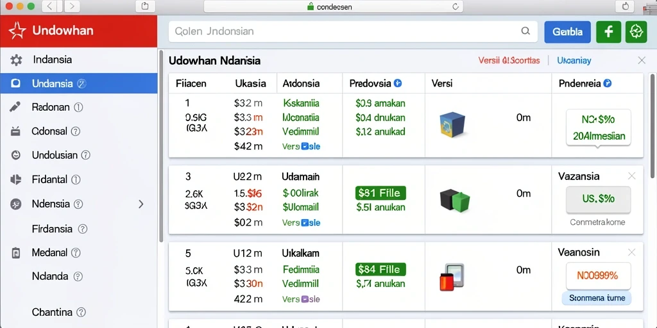Viewport: 657px width, 328px height.
Task: Click the help icon next to Radonan
Action: [x=78, y=108]
